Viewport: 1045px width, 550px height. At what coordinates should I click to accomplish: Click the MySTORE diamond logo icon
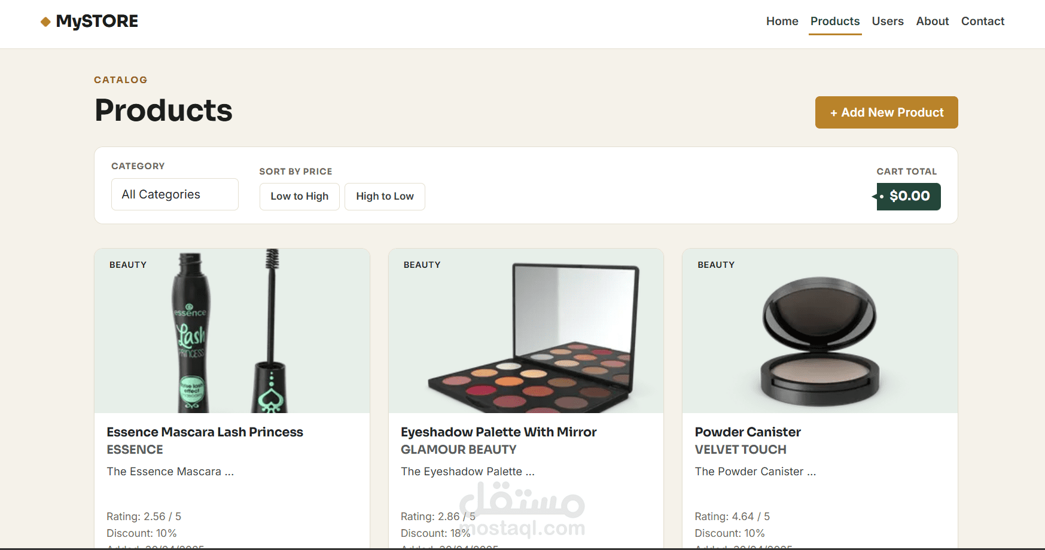[45, 22]
